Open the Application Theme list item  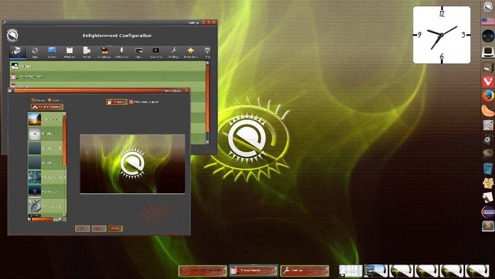[108, 76]
